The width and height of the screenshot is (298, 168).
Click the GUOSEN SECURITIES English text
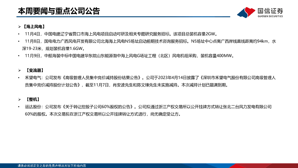tap(270, 16)
